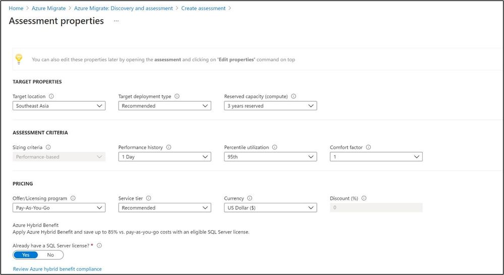Click Create assessment breadcrumb link
This screenshot has width=504, height=275.
point(203,9)
